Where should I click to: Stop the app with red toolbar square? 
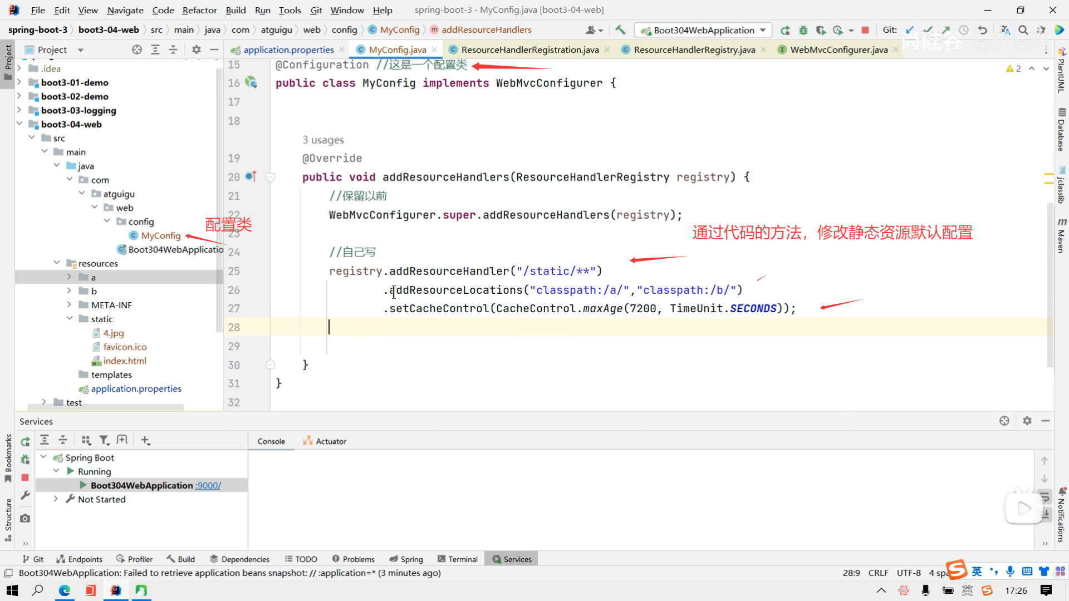865,30
